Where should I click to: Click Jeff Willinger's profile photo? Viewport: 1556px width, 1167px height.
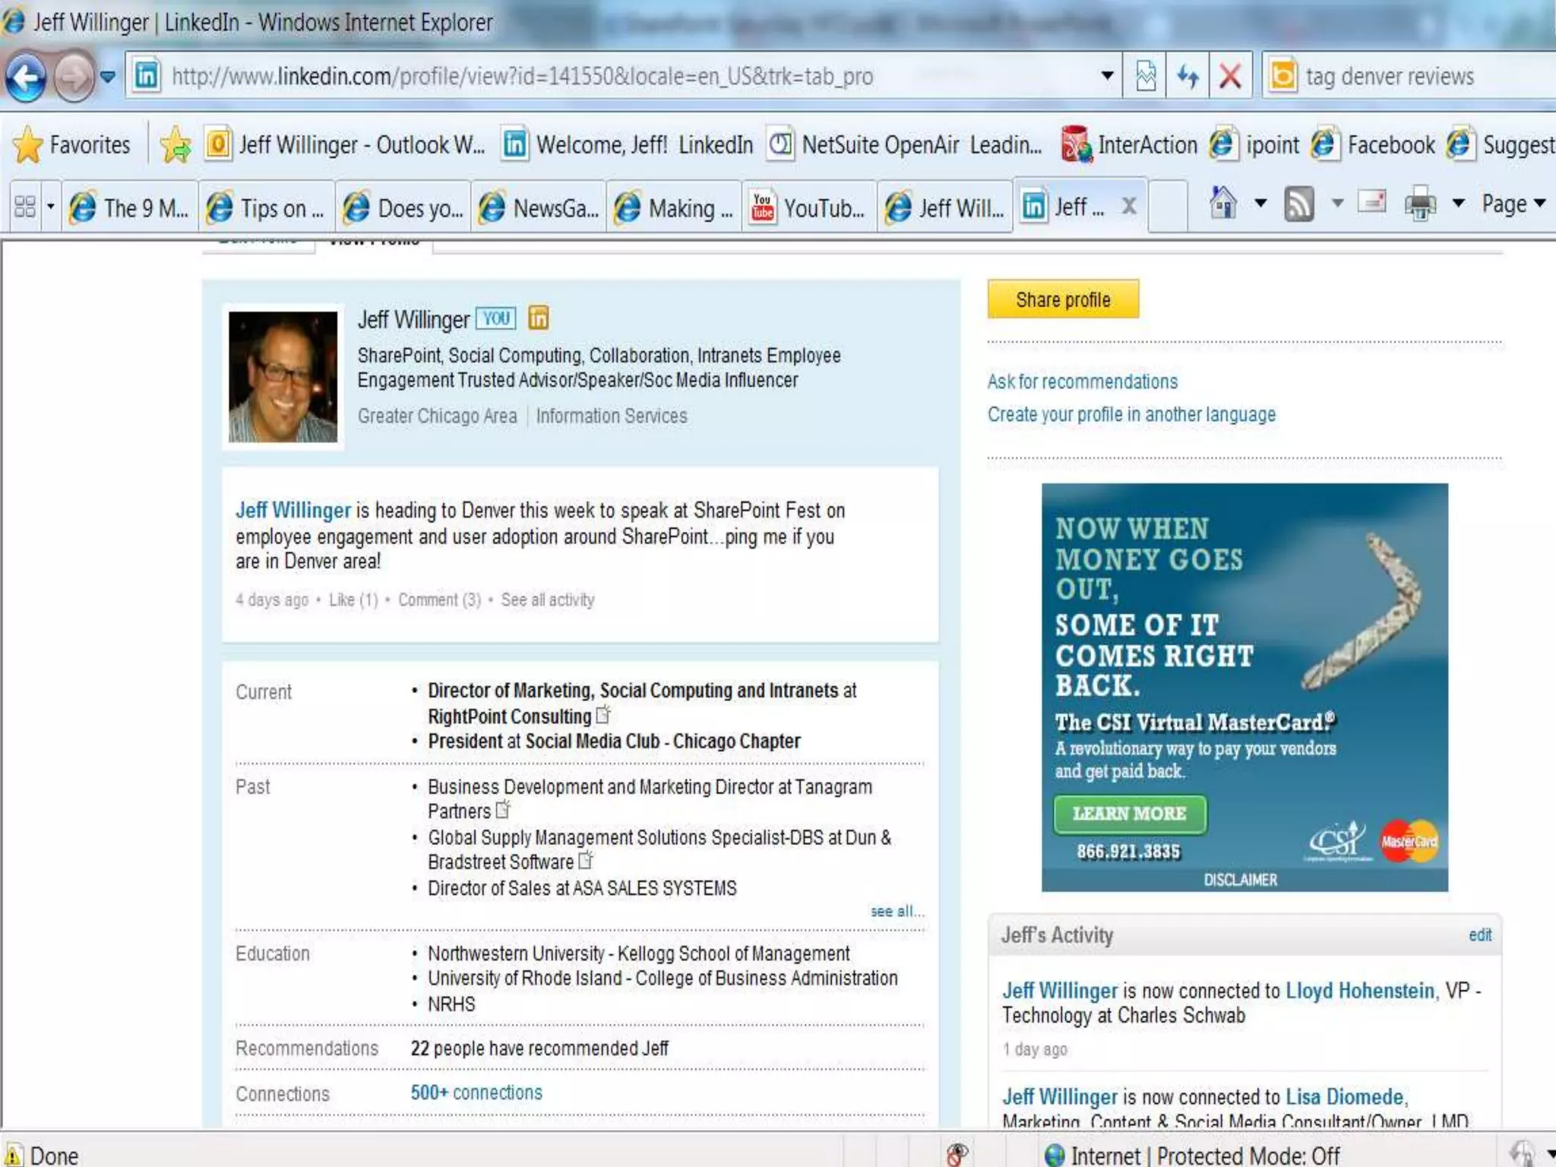(283, 377)
